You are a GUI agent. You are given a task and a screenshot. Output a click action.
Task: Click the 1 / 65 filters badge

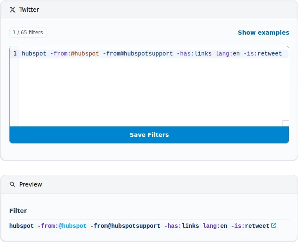tap(28, 33)
